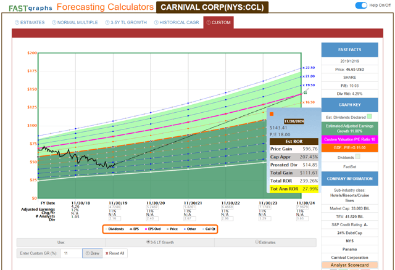395x270 pixels.
Task: Click the Cap Appr 207.43% row
Action: (294, 157)
